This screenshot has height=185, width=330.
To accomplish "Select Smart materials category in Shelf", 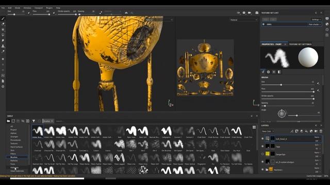I will coord(17,171).
